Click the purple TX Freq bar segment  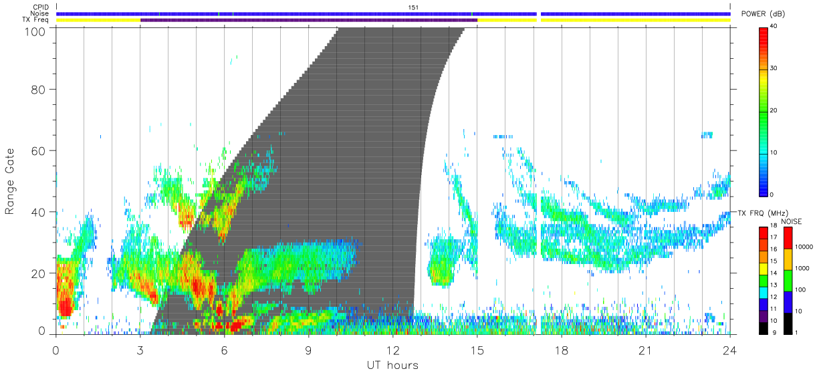(x=309, y=20)
